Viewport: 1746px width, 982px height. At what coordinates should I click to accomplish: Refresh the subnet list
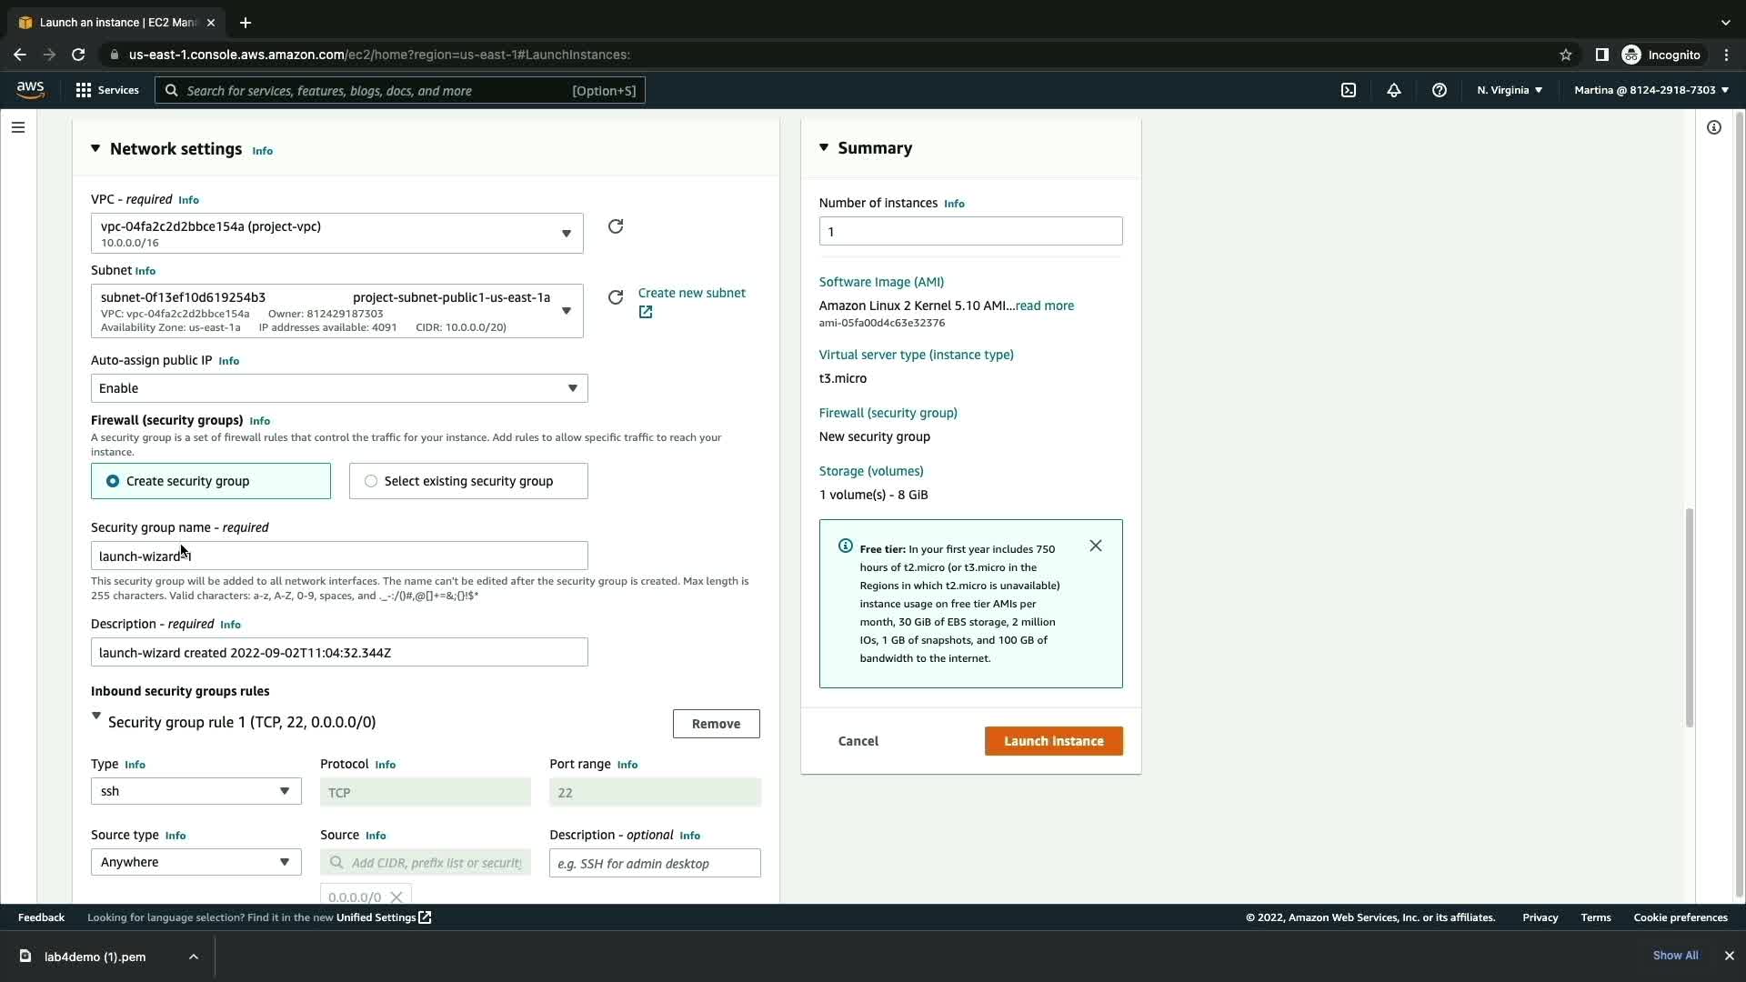616,297
